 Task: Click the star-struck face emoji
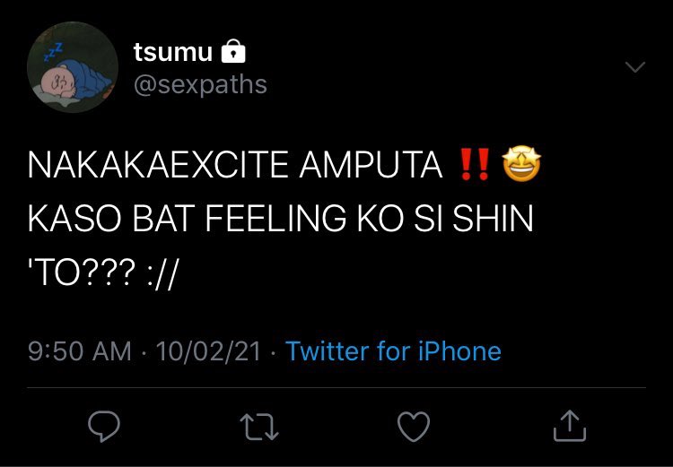(x=521, y=165)
